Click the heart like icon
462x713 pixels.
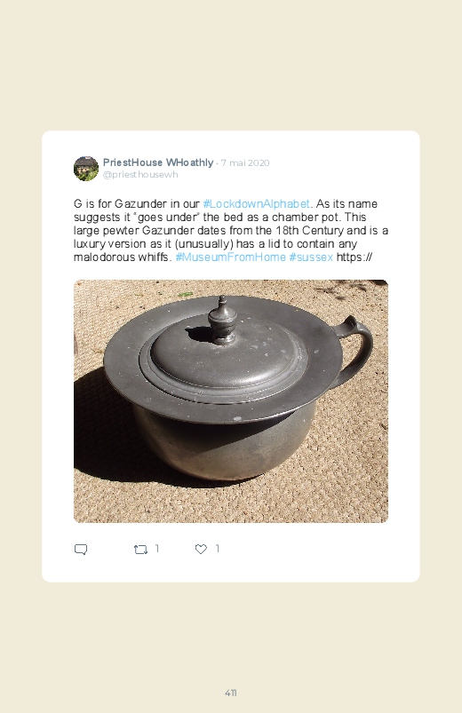tap(201, 550)
